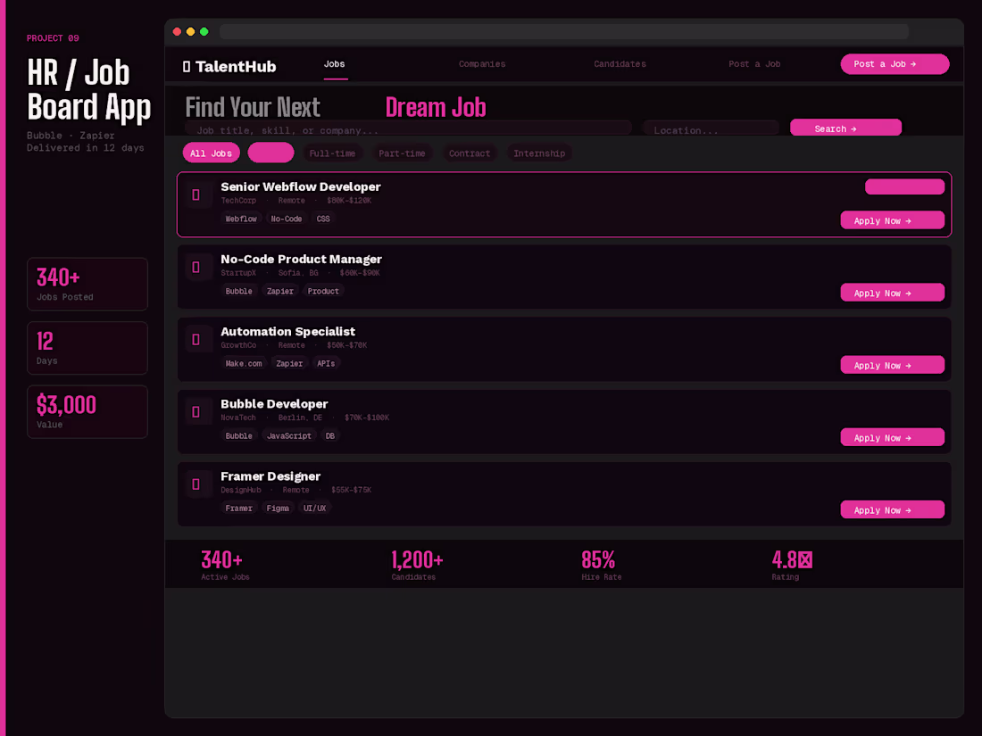Click the TalentHub logo icon
The width and height of the screenshot is (982, 736).
tap(185, 65)
